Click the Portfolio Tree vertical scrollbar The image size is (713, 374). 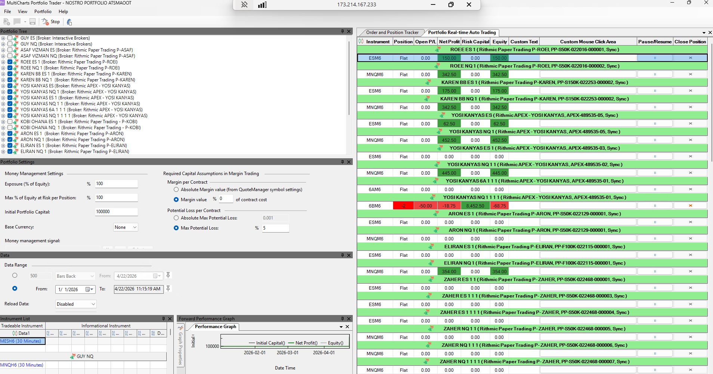[x=349, y=78]
